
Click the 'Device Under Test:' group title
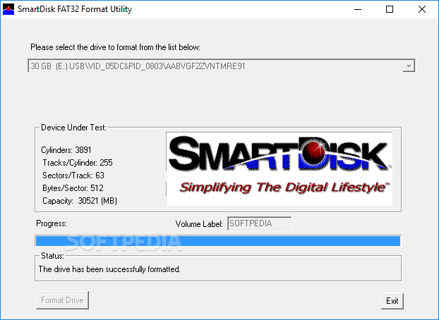pos(73,128)
